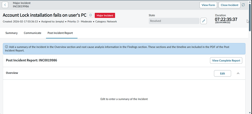The height and width of the screenshot is (114, 252).
Task: Click the Resolved State field
Action: tap(174, 21)
